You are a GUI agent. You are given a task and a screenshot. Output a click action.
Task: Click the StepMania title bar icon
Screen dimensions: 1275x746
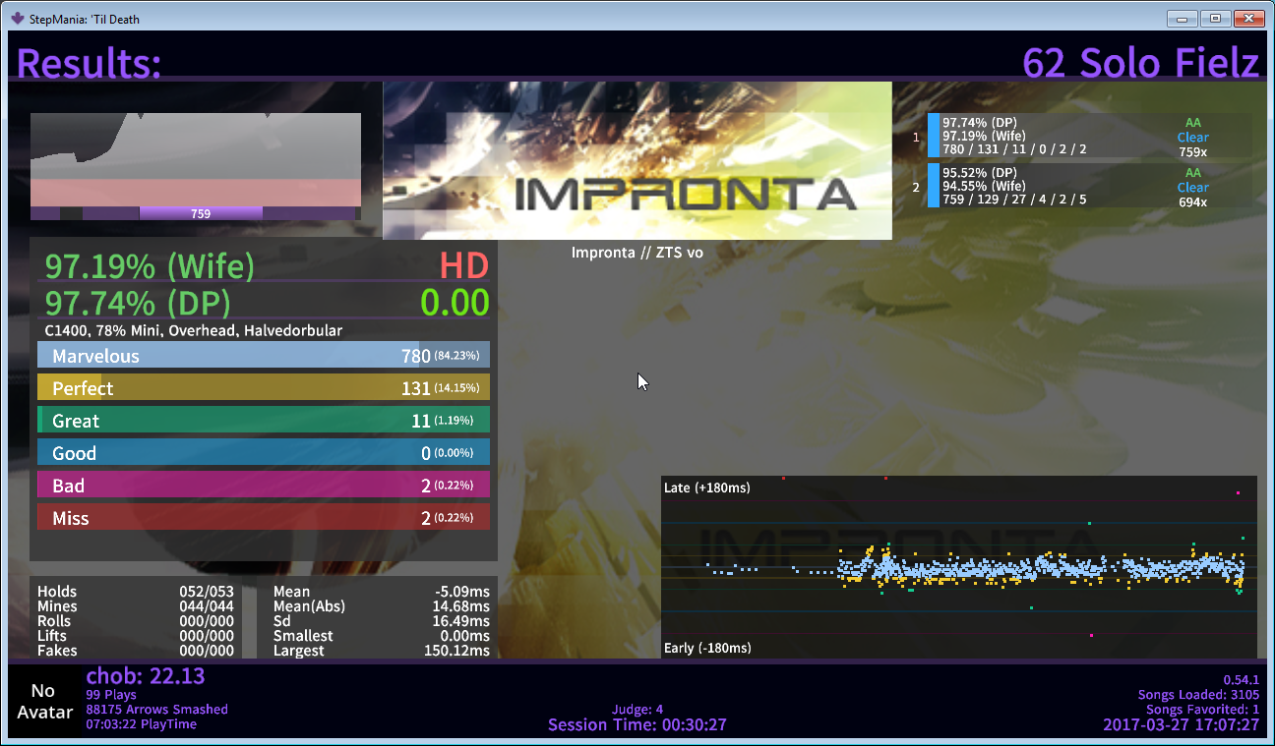(x=16, y=18)
